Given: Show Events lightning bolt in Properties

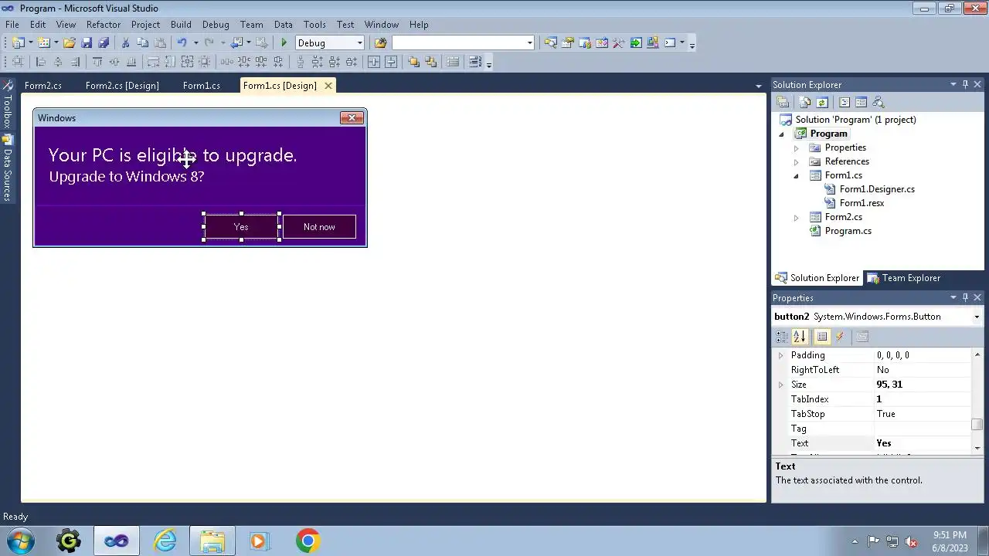Looking at the screenshot, I should (840, 337).
